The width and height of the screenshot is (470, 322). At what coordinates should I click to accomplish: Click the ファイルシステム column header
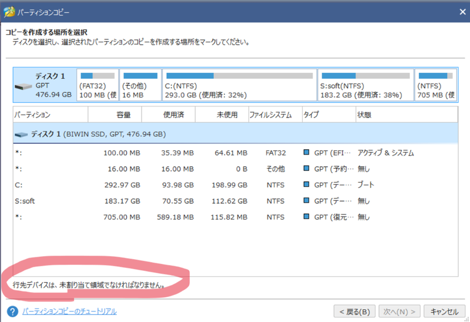tap(276, 115)
